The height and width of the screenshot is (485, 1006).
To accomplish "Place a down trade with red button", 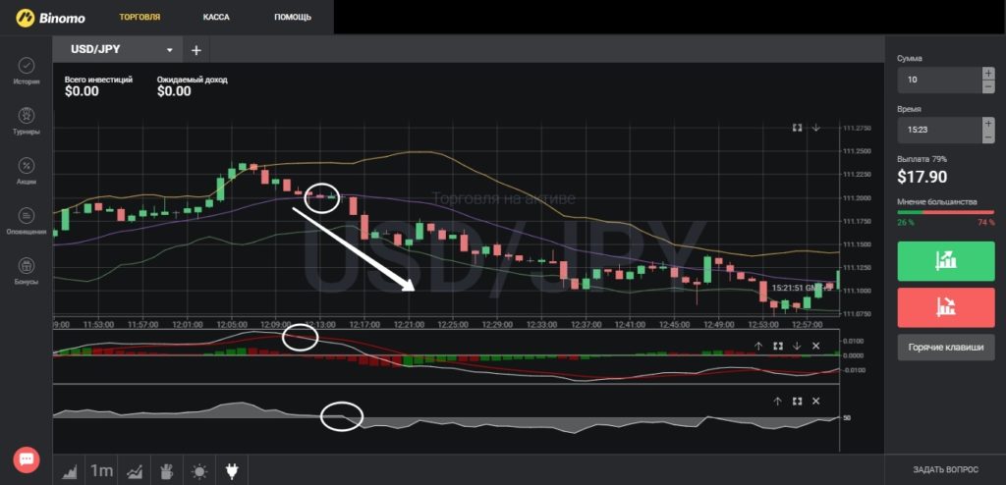I will click(x=946, y=307).
